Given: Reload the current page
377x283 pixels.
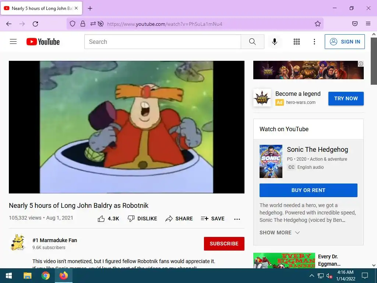Looking at the screenshot, I should coord(35,24).
